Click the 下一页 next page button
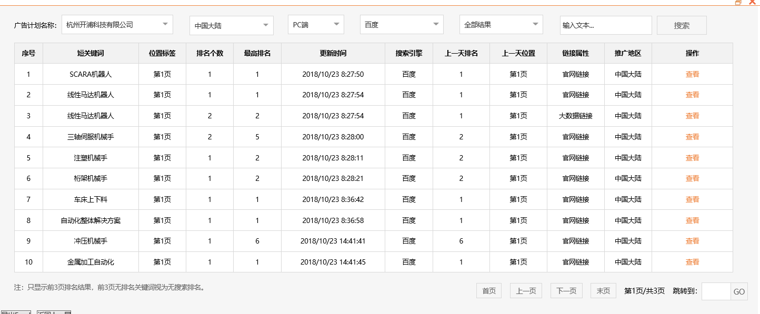This screenshot has height=314, width=760. tap(566, 290)
